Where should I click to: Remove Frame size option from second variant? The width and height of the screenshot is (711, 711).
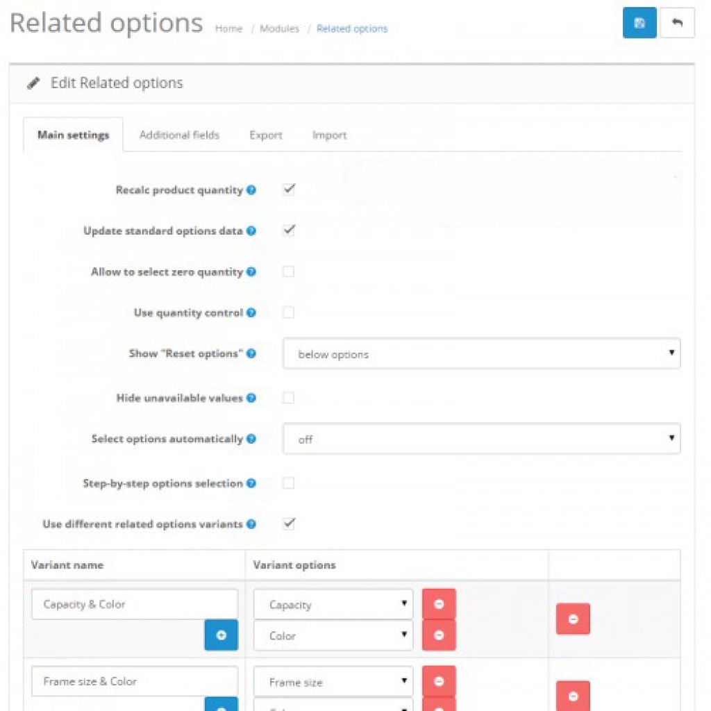pos(439,682)
